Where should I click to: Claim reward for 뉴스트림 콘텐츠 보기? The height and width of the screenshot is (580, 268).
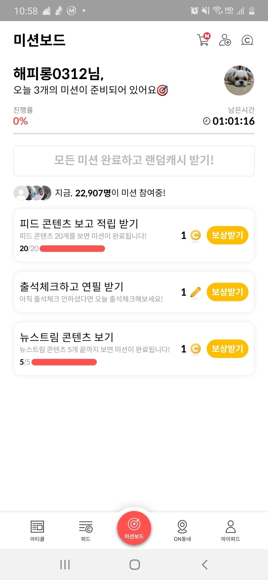click(227, 349)
